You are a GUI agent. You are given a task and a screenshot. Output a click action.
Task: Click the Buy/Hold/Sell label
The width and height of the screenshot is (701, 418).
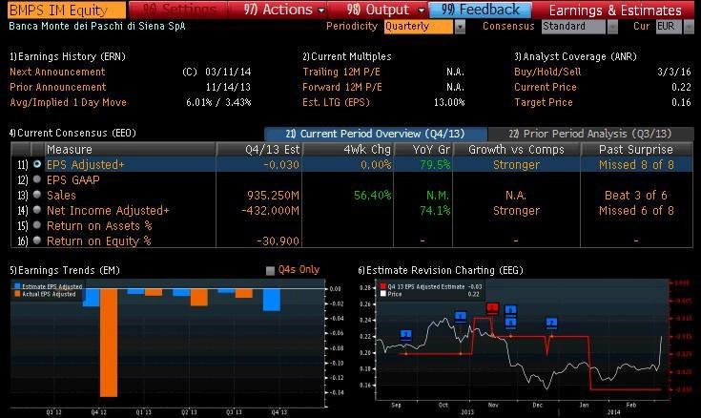547,73
